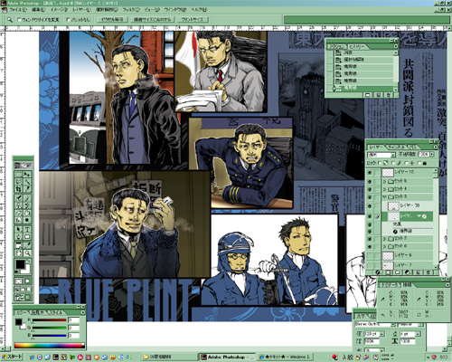Select the Eraser tool
Viewport: 452px width, 362px height.
19,213
